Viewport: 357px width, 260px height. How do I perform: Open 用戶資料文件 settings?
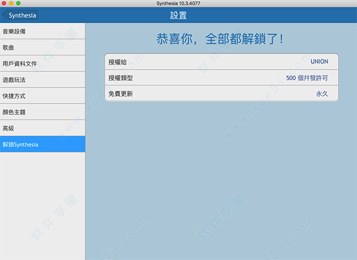[43, 63]
